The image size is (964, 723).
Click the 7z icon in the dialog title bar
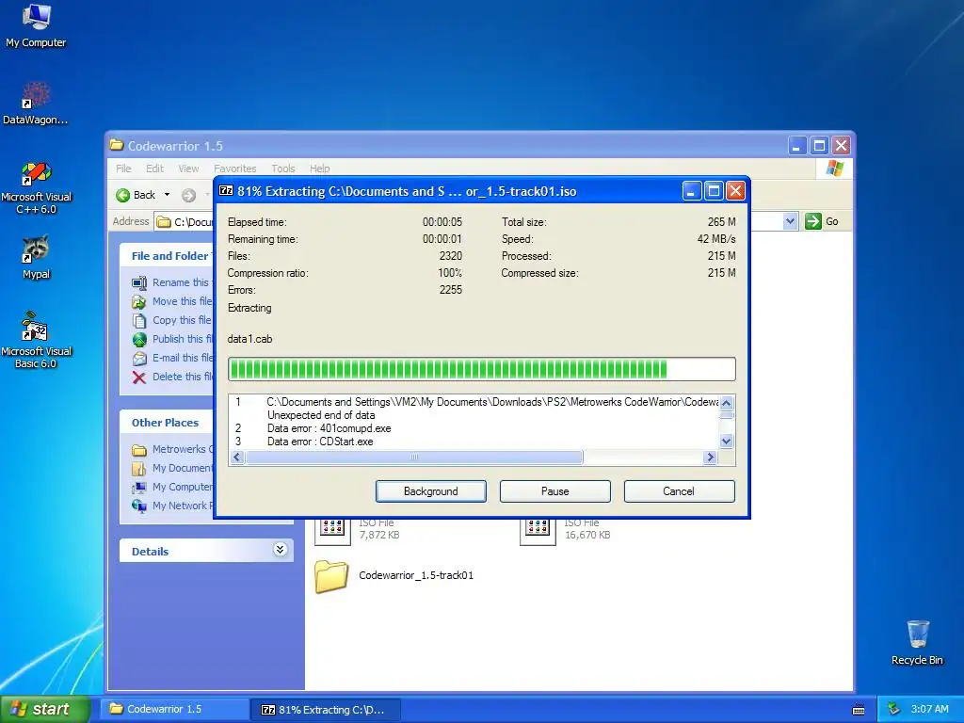click(x=226, y=190)
